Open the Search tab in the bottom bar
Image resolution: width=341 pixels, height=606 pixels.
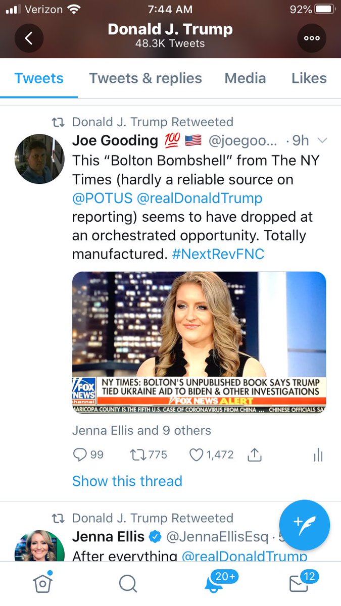pos(128,584)
